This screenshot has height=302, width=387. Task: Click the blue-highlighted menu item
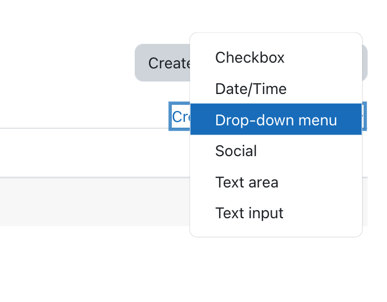tap(276, 120)
